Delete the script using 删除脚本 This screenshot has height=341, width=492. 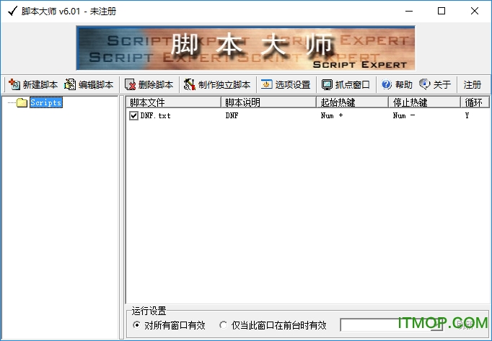pos(149,84)
